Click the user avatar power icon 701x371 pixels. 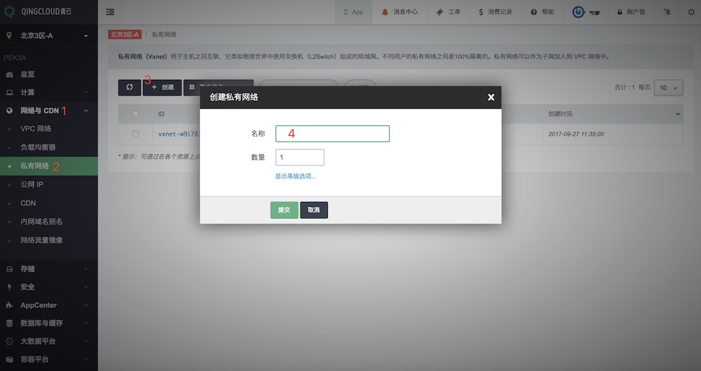[x=578, y=12]
